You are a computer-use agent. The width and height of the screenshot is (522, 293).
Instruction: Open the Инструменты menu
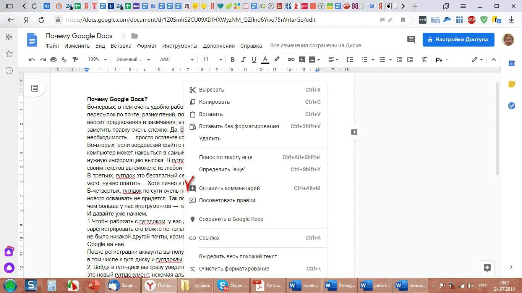180,46
